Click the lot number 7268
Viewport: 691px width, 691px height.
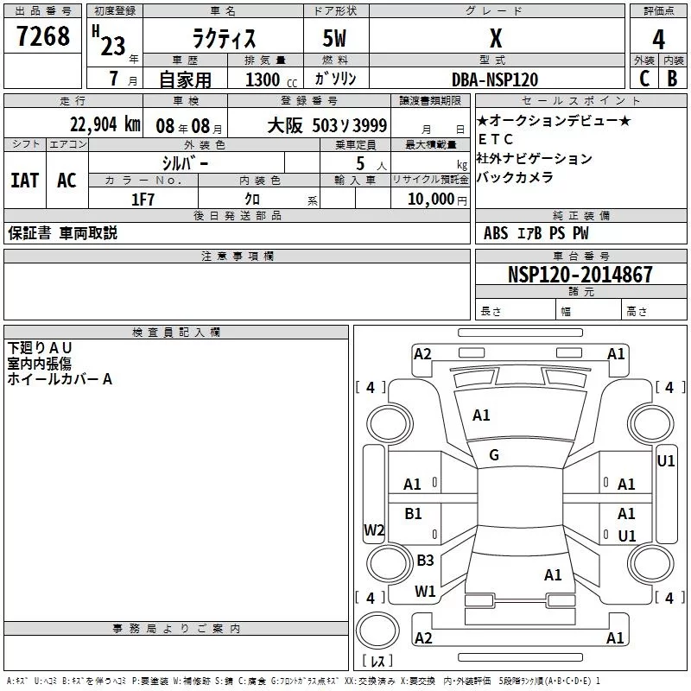click(x=43, y=36)
